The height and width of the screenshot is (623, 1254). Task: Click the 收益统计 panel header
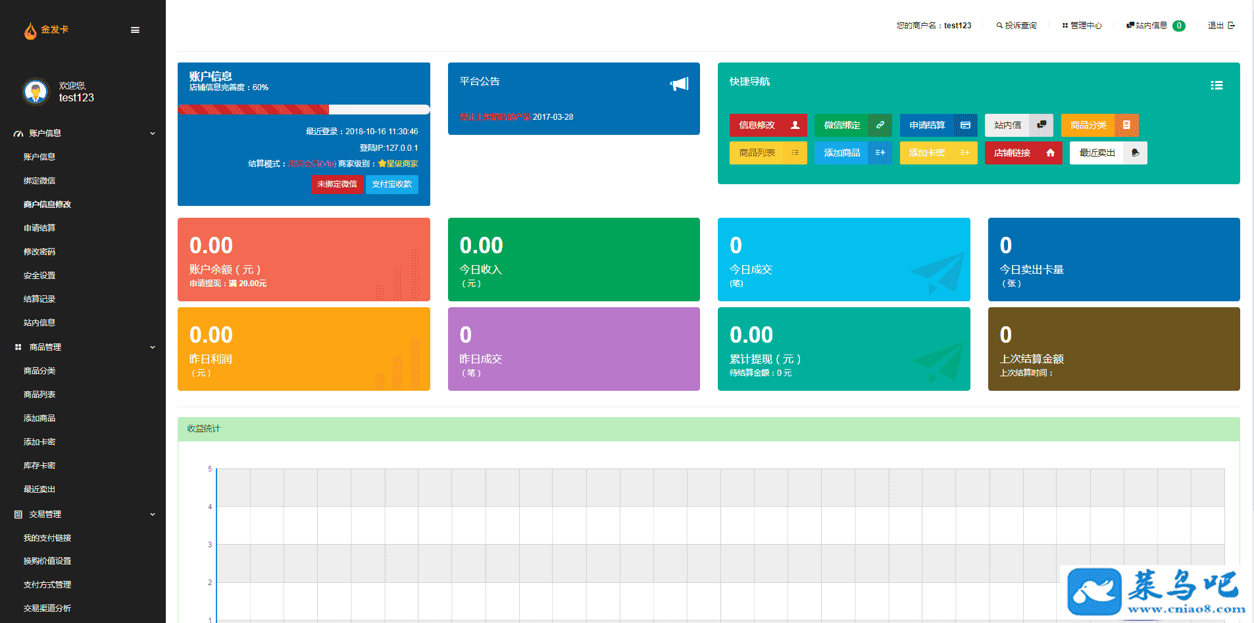point(709,429)
